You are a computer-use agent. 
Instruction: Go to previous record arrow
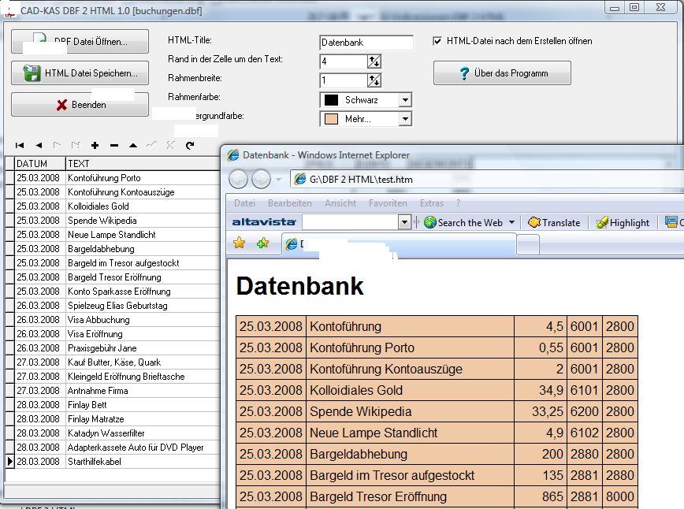[38, 146]
